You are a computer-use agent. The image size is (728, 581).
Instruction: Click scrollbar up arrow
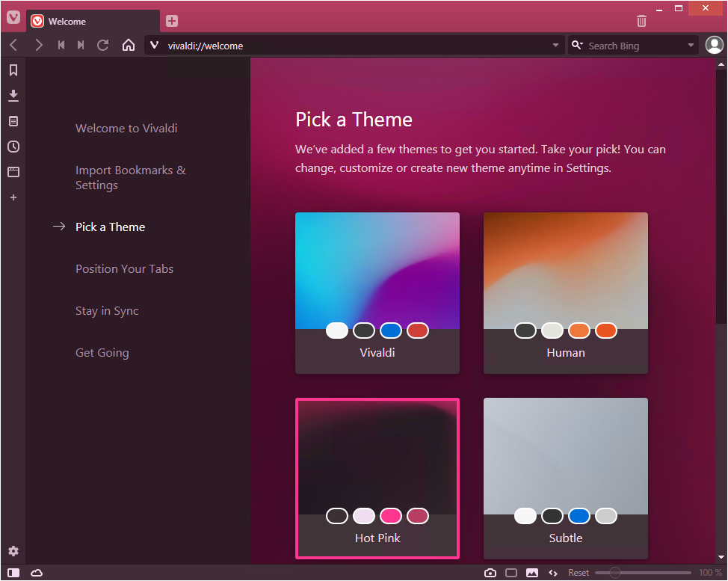pos(721,64)
